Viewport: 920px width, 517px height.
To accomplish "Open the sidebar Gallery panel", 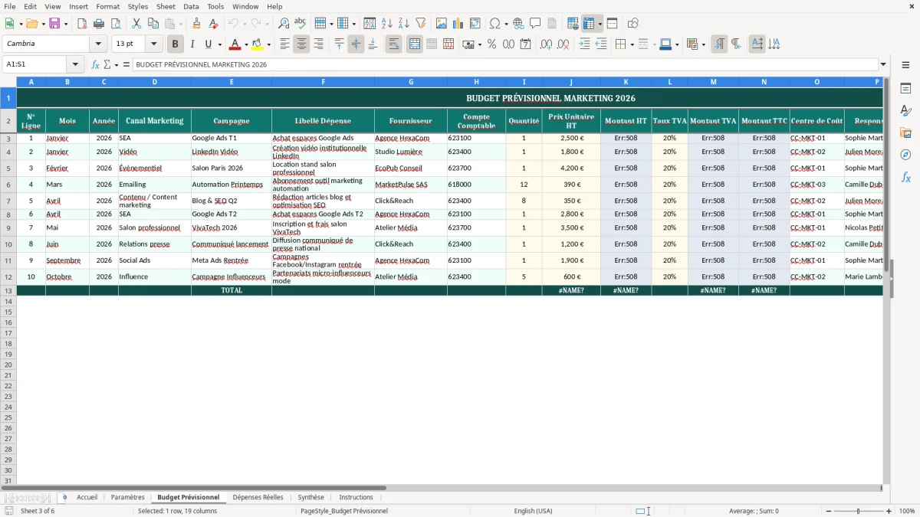I will (x=905, y=133).
